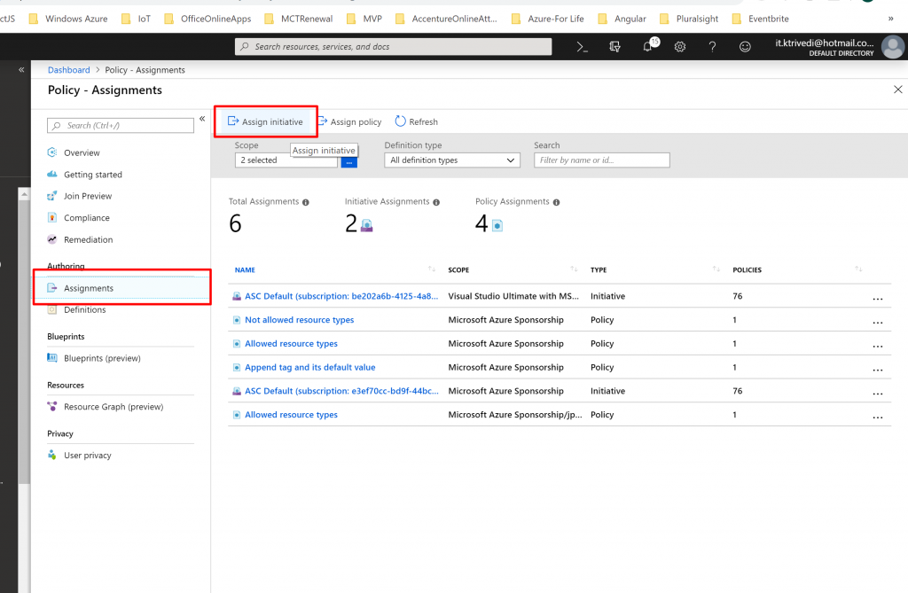Click the Dashboard breadcrumb link
908x593 pixels.
point(68,70)
